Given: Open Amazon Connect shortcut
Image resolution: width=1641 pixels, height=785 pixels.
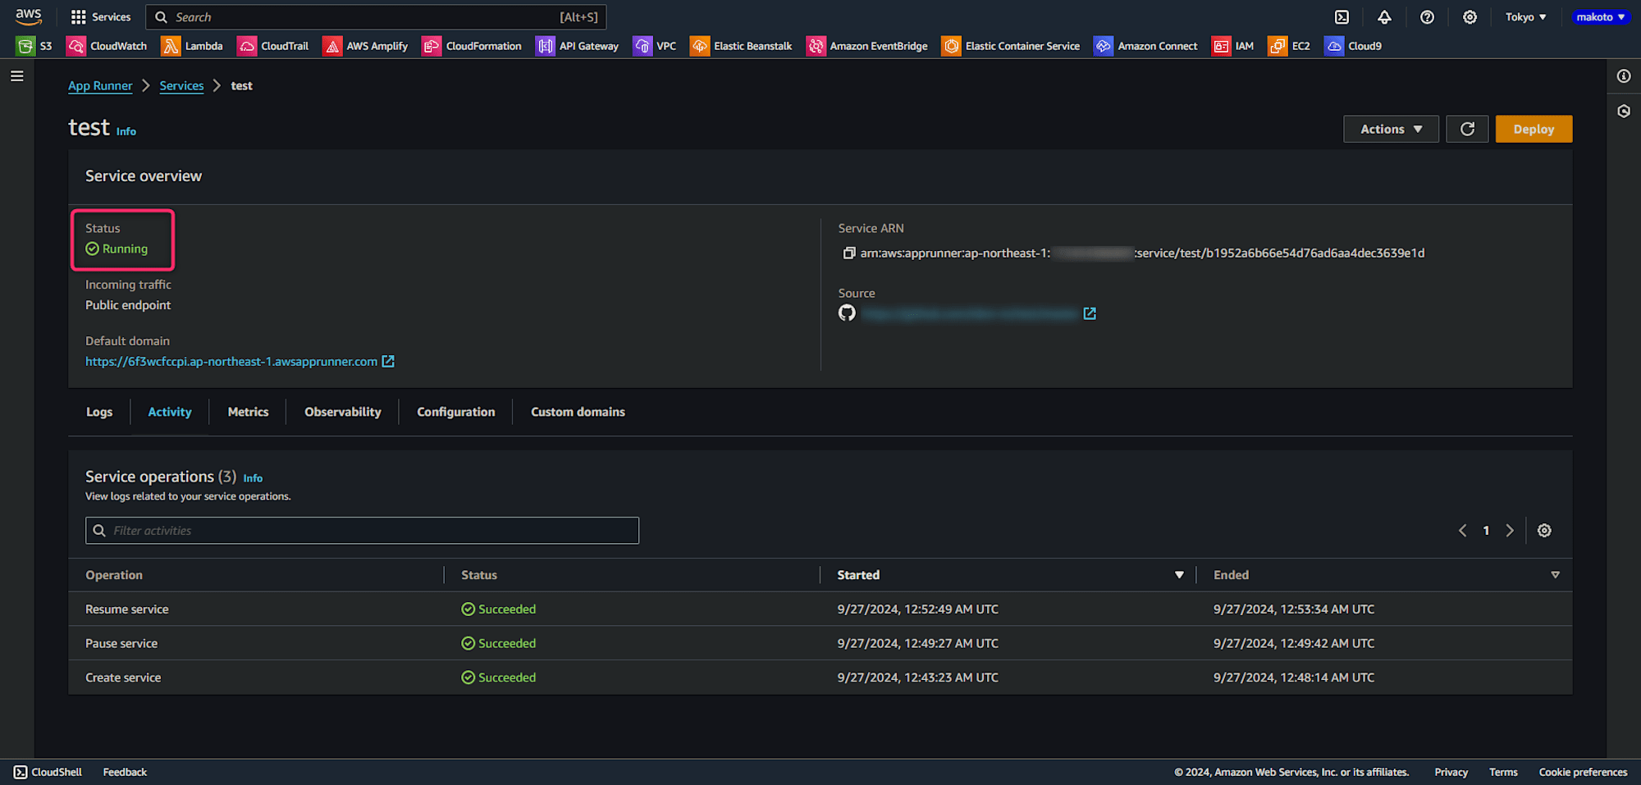Looking at the screenshot, I should [x=1145, y=46].
